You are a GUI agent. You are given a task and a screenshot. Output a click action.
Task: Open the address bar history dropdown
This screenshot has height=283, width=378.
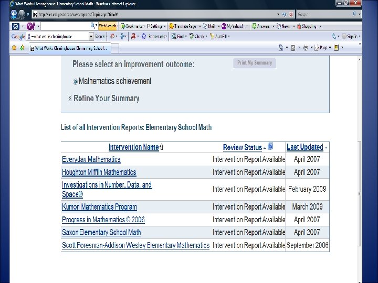click(278, 15)
